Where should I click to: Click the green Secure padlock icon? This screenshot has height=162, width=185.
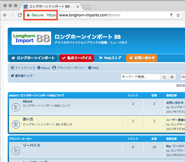(x=28, y=15)
